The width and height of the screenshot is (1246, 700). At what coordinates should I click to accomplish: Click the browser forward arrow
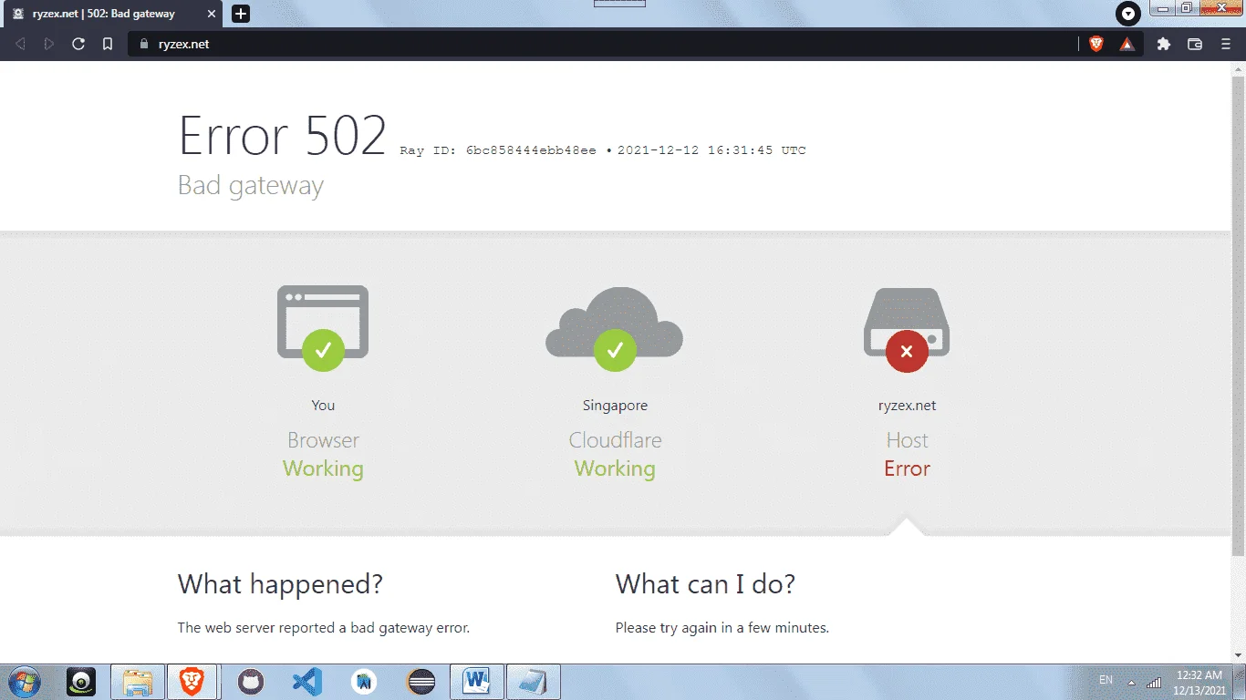click(x=49, y=44)
